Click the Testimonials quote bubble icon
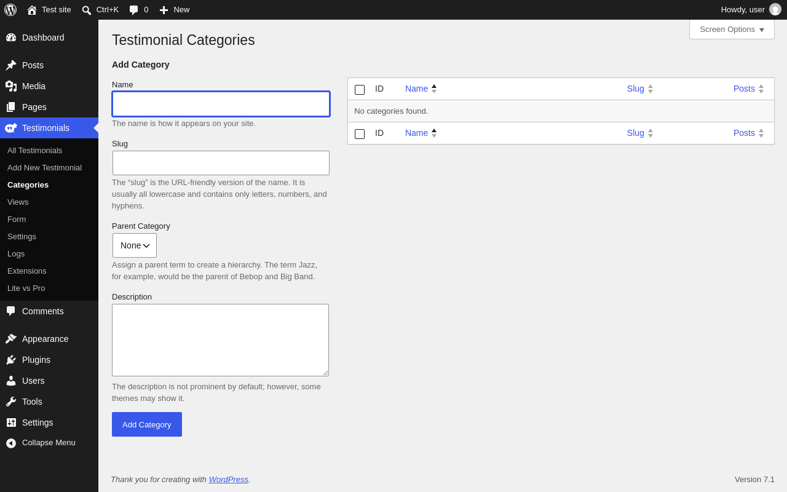This screenshot has width=787, height=492. point(11,128)
